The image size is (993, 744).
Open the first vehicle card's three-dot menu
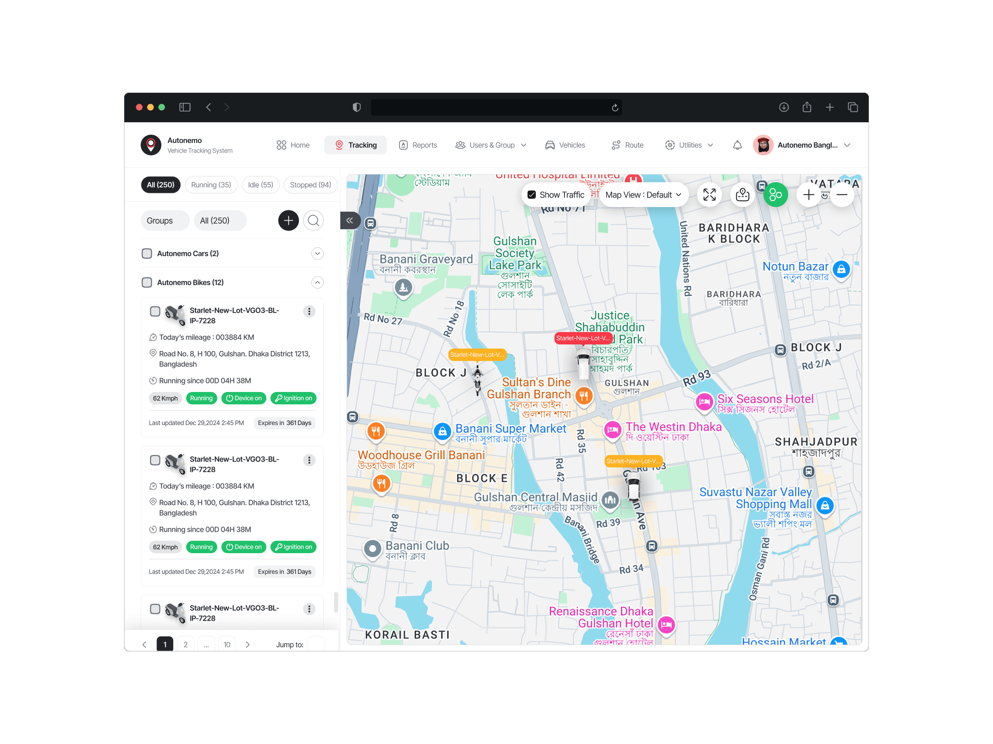[309, 311]
